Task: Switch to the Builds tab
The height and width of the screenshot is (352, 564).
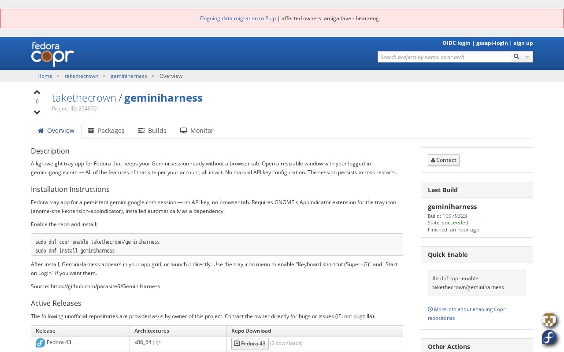Action: [x=152, y=131]
